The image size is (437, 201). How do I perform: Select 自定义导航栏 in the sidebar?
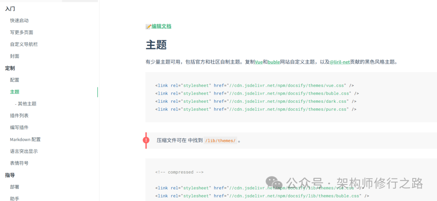pos(24,44)
